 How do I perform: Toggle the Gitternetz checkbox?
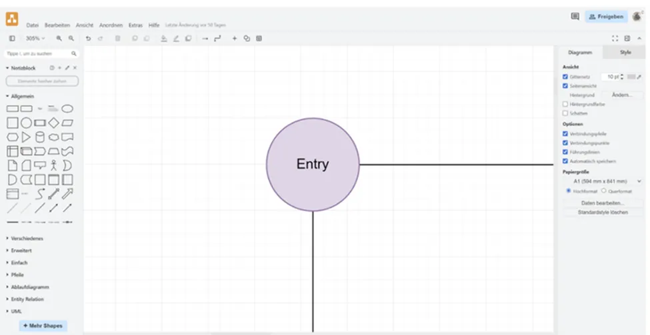pos(565,77)
